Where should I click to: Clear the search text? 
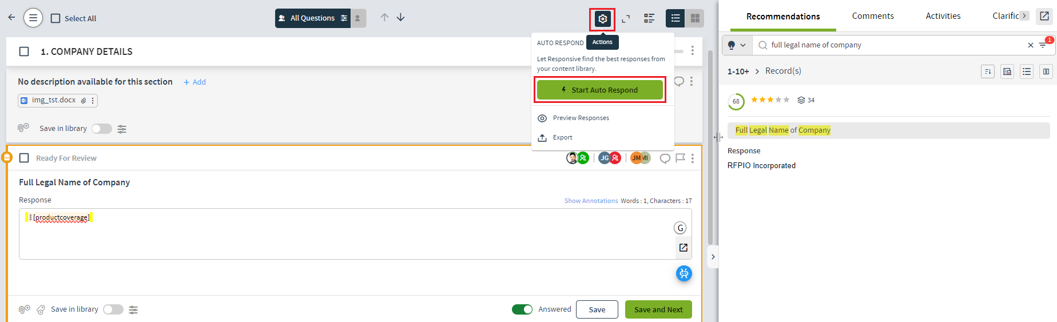click(x=1031, y=45)
